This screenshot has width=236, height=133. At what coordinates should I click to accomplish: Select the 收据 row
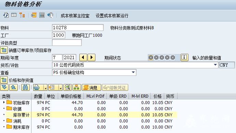click(x=89, y=109)
